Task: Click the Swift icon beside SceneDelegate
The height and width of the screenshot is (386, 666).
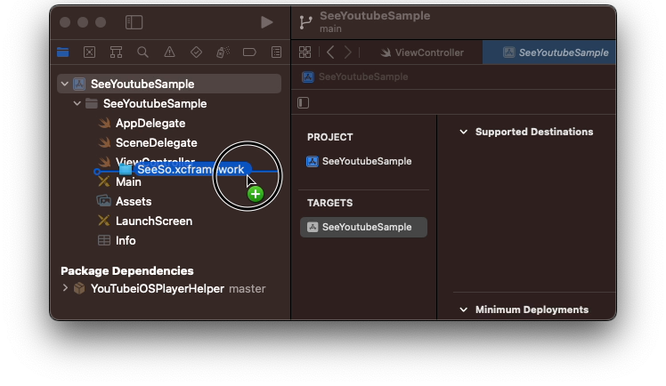Action: point(104,143)
